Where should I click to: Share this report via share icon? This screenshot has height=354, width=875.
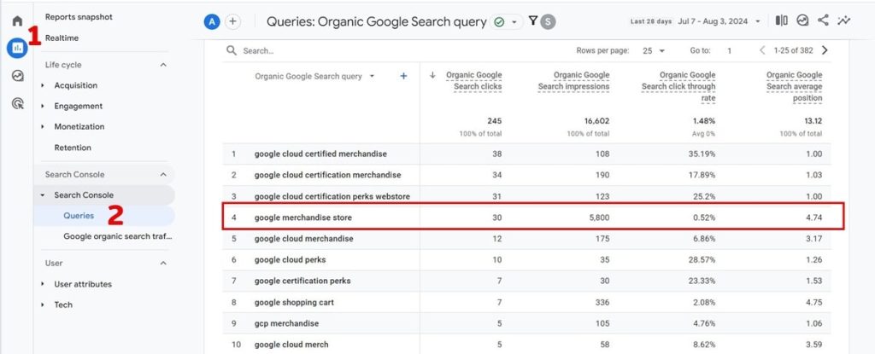(x=823, y=20)
